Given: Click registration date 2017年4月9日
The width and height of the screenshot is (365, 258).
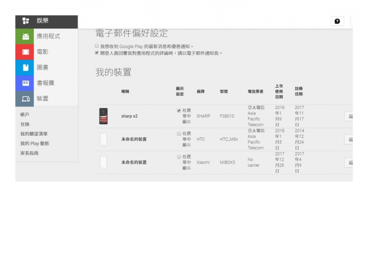Looking at the screenshot, I should (x=300, y=162).
